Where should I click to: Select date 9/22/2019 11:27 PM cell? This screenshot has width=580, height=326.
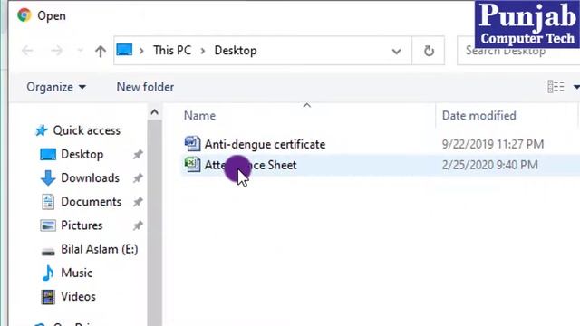point(493,144)
